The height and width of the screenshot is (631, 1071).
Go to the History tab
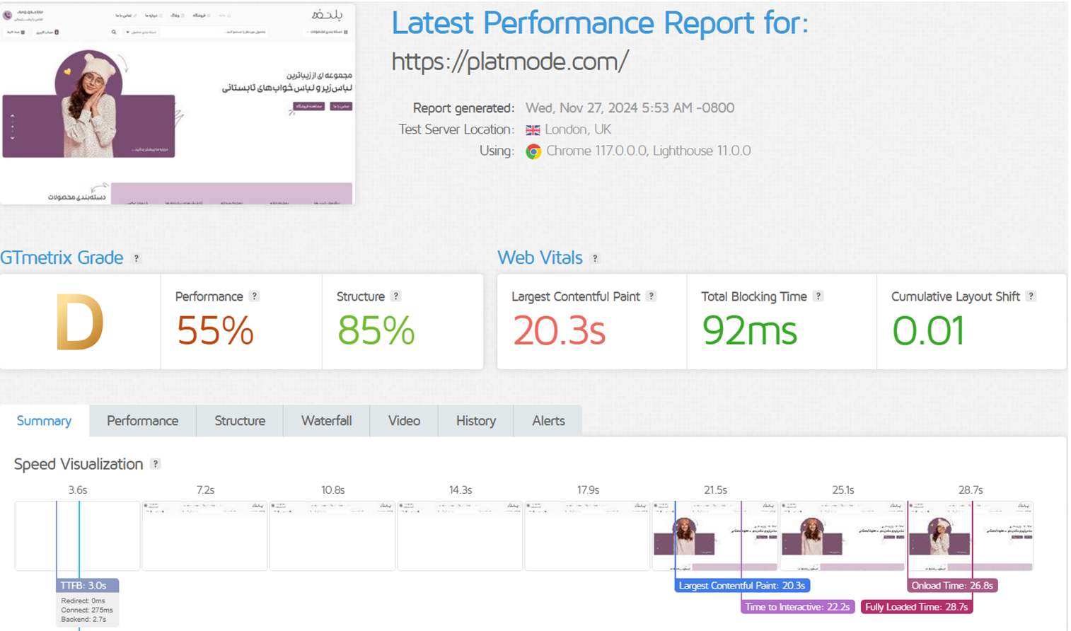point(475,421)
